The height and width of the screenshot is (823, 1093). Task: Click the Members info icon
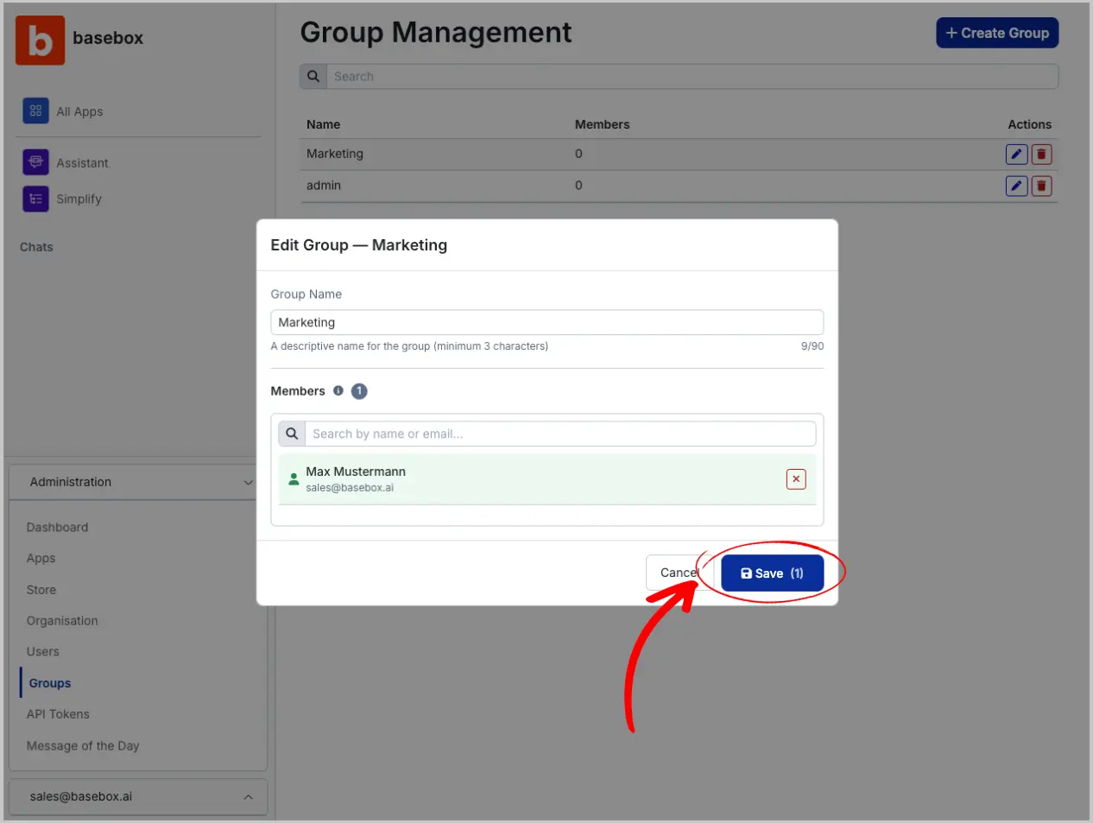coord(338,391)
